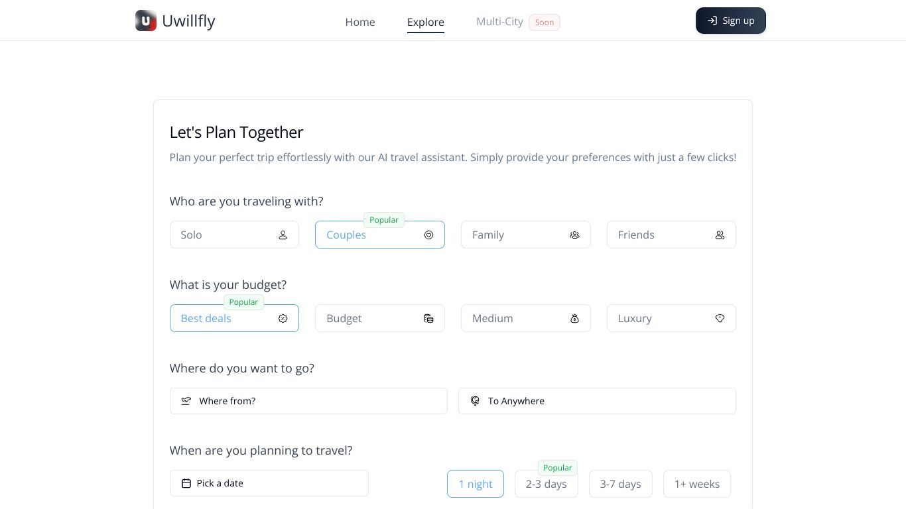Screen dimensions: 906x509
Task: Click the two-people icon in the Friends option
Action: coord(720,235)
